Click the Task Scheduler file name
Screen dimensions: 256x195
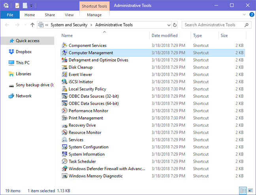82,161
